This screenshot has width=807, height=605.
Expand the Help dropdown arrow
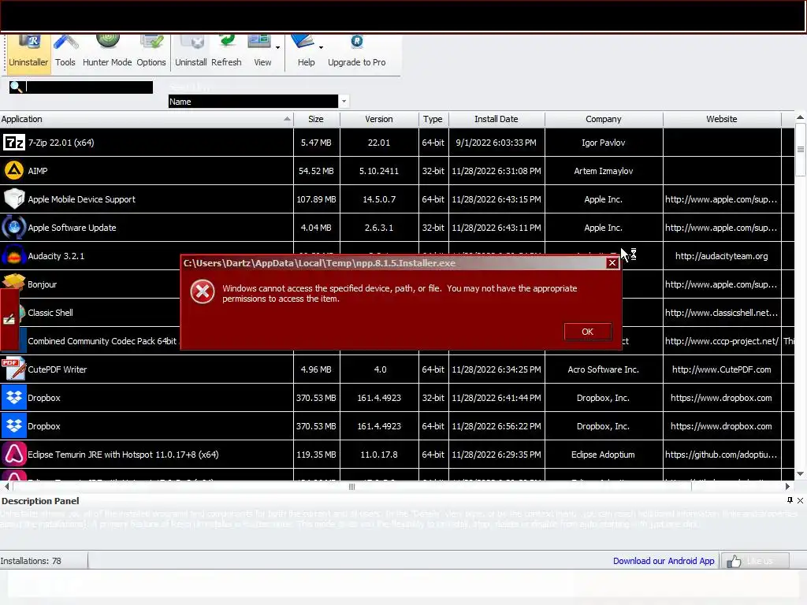coord(322,47)
